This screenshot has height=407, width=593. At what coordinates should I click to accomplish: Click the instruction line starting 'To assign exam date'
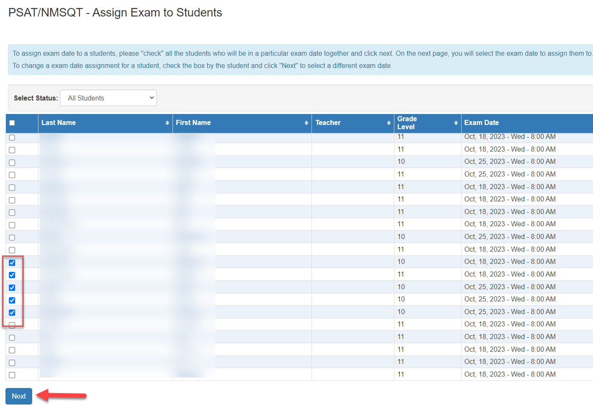tap(302, 53)
